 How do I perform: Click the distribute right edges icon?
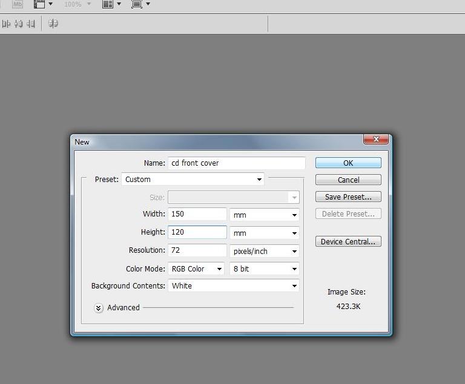30,24
